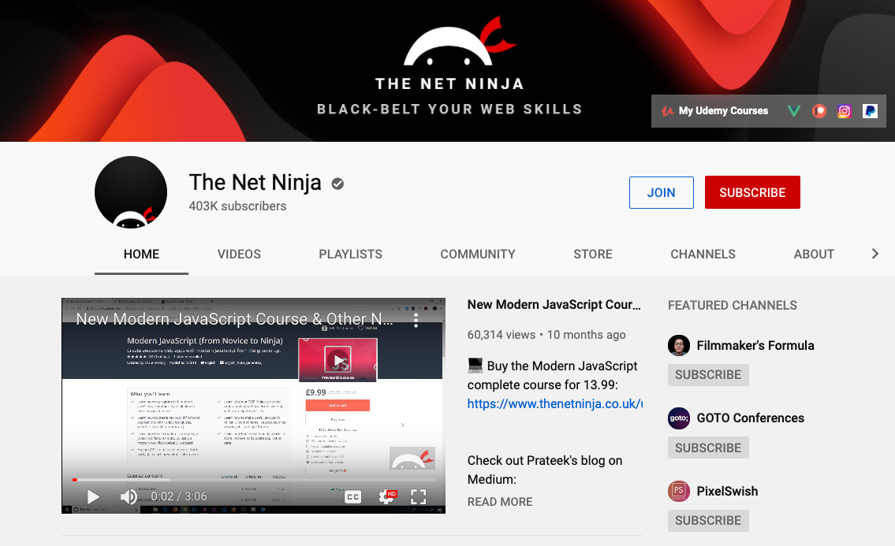Viewport: 895px width, 546px height.
Task: Click the "60,314 views" text
Action: click(x=502, y=335)
